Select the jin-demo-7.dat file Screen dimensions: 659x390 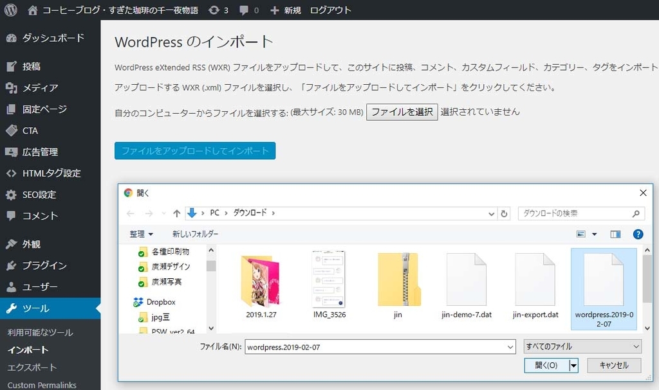pyautogui.click(x=467, y=287)
